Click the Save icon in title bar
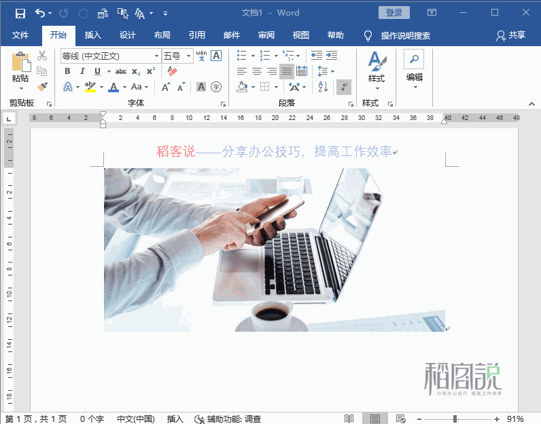The height and width of the screenshot is (424, 541). click(20, 13)
